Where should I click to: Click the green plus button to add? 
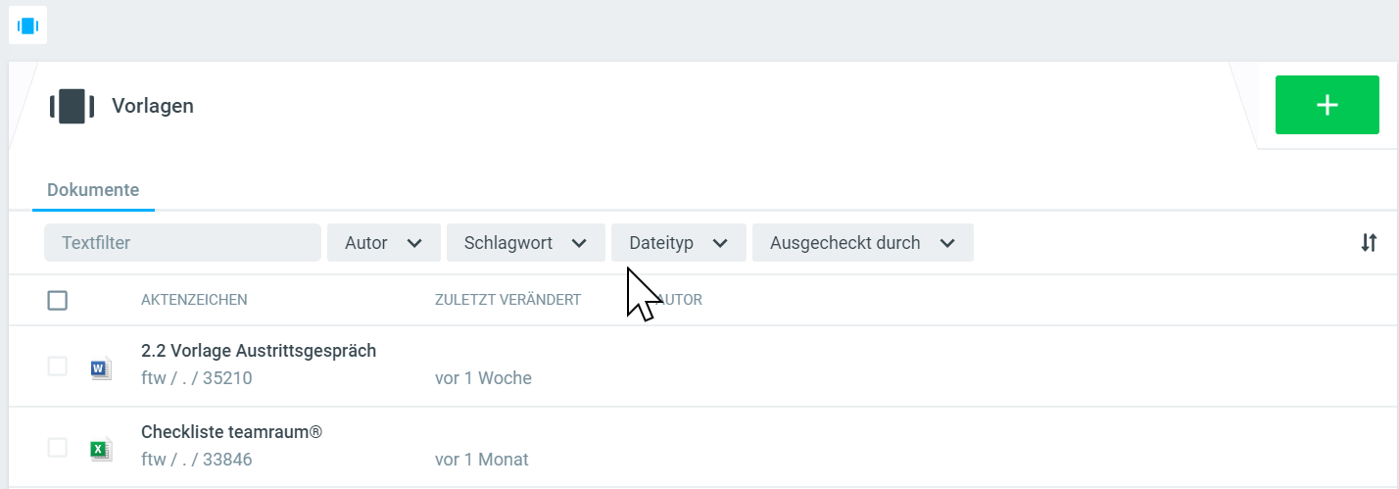click(x=1327, y=105)
